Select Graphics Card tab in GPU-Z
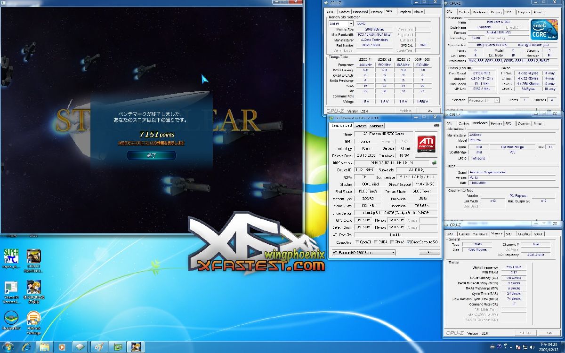The height and width of the screenshot is (353, 565). 342,125
